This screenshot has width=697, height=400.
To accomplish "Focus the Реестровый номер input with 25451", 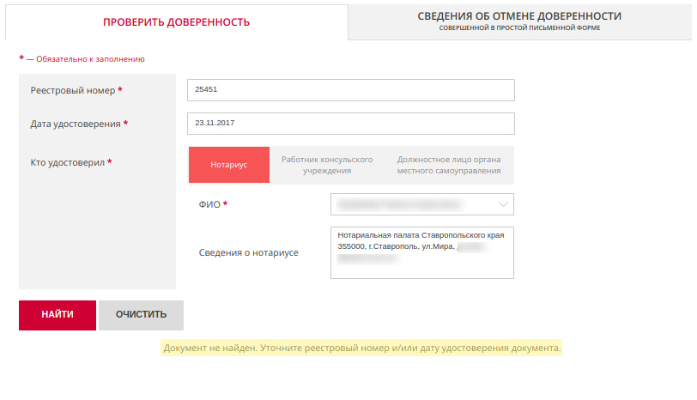I will (351, 90).
